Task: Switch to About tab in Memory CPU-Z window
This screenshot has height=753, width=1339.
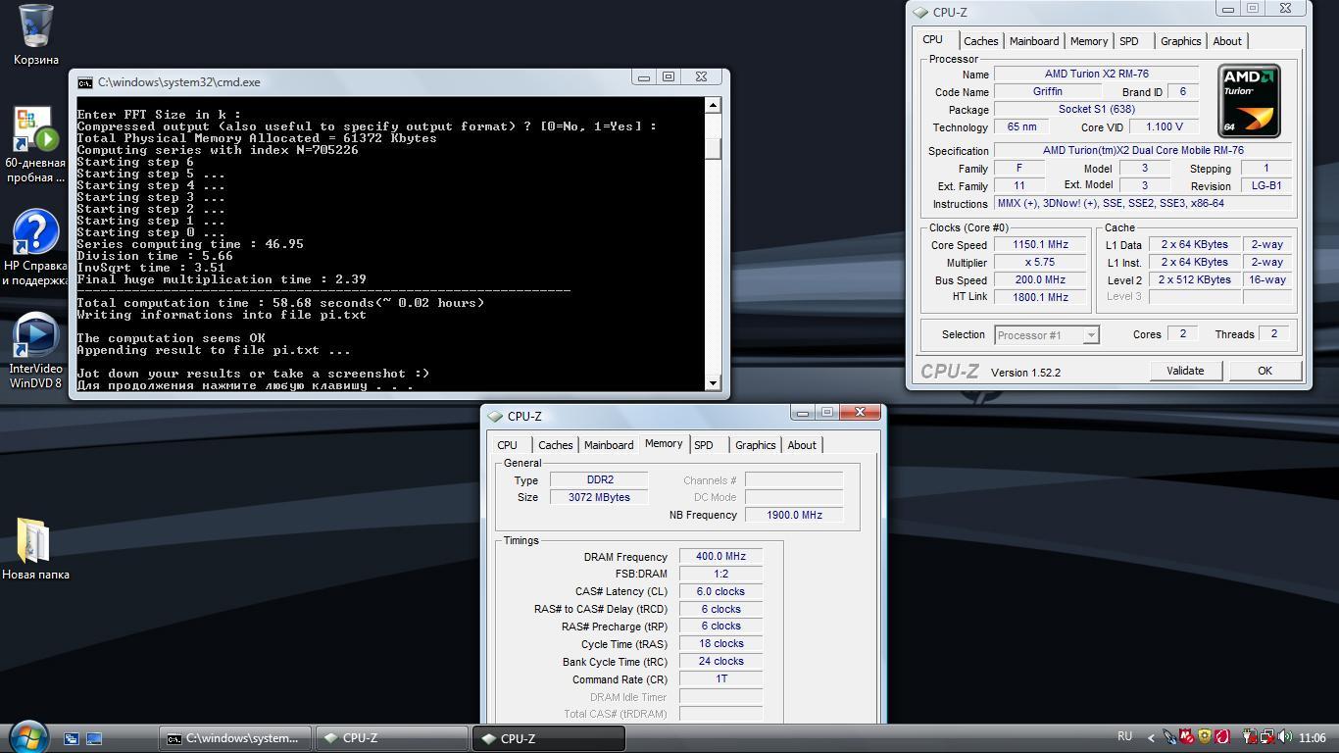Action: point(802,445)
